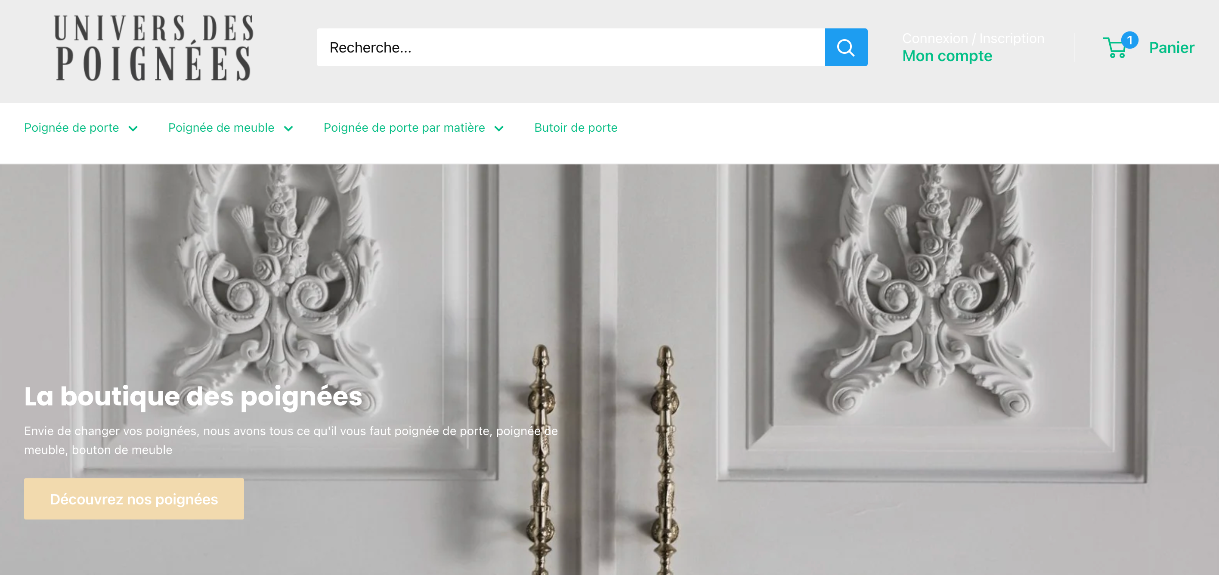Click the La boutique des poignées heading
Viewport: 1219px width, 575px height.
coord(193,396)
